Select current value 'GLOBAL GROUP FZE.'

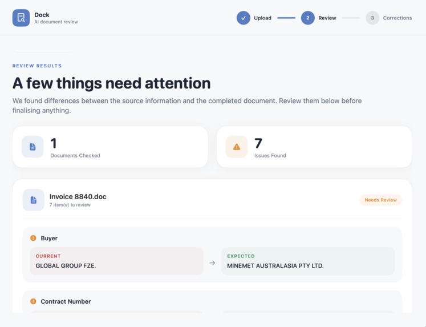(x=66, y=266)
